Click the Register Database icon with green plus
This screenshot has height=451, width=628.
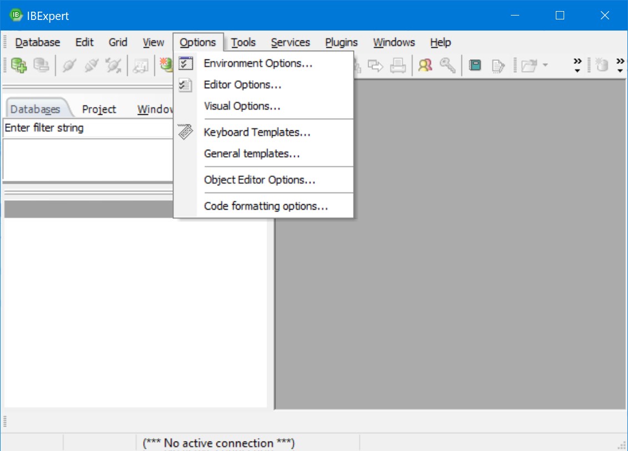(19, 65)
